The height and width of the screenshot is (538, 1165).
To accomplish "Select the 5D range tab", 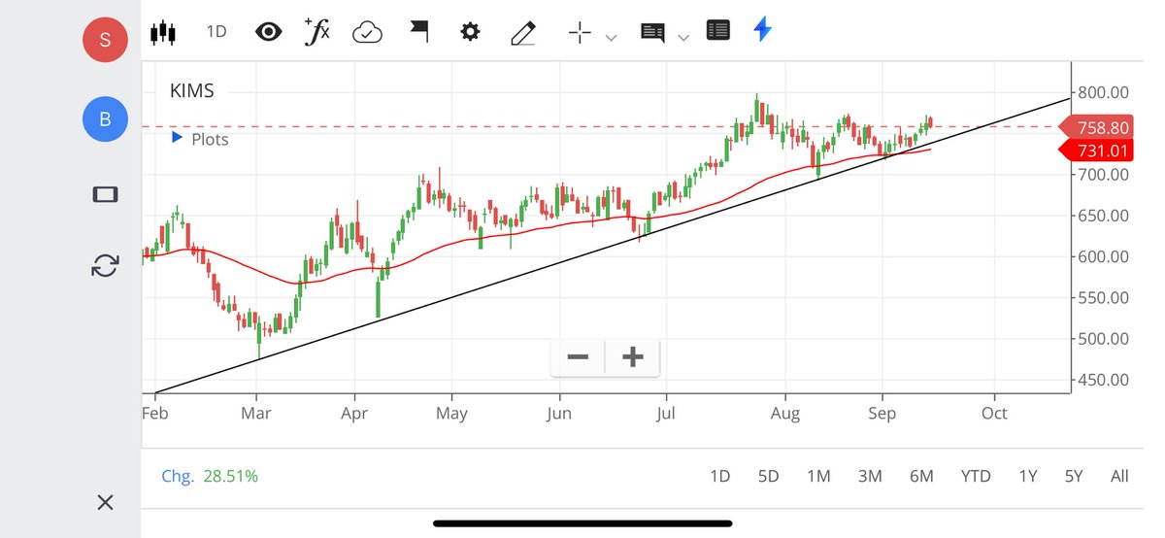I will tap(768, 476).
